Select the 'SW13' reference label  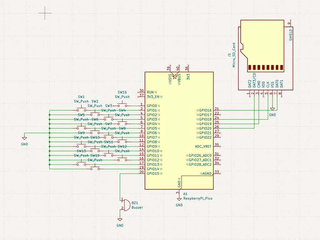pos(81,151)
